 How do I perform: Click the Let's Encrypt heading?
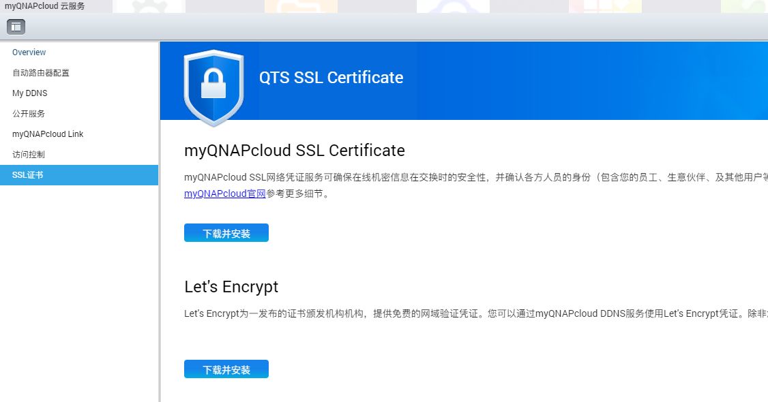click(x=231, y=287)
